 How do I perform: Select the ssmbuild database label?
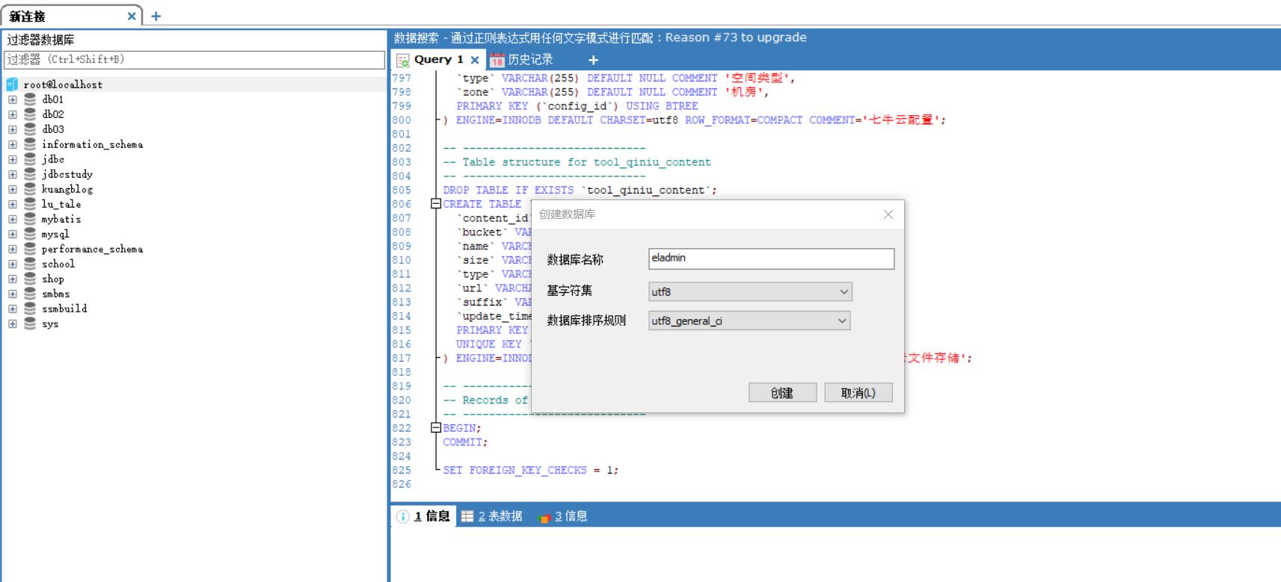point(64,309)
